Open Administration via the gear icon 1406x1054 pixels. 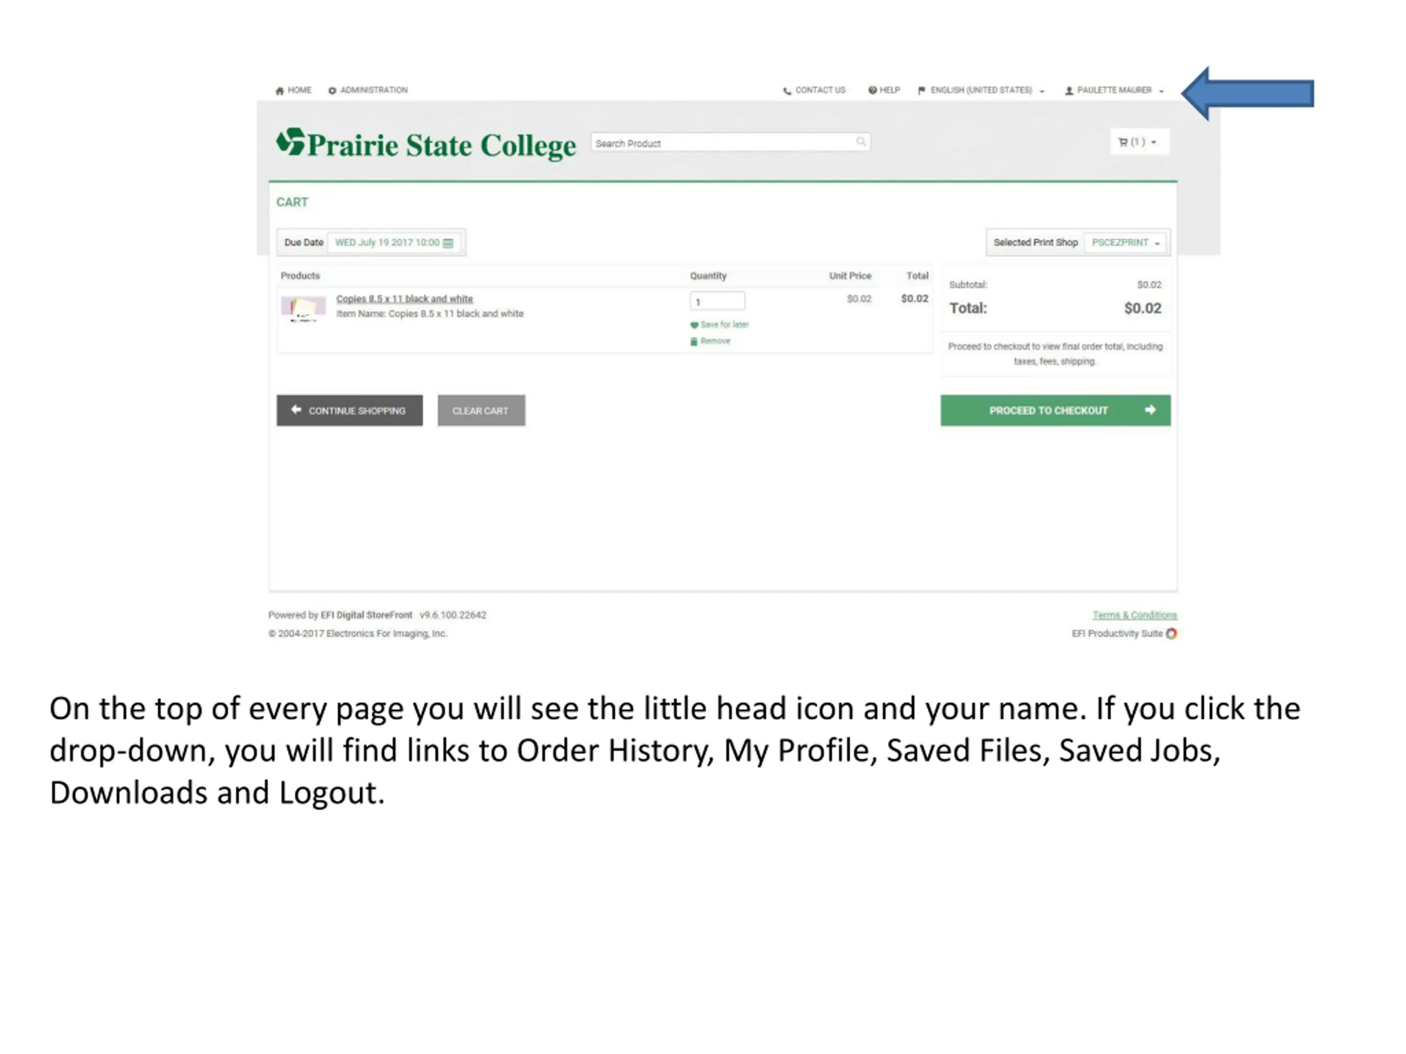(x=332, y=91)
